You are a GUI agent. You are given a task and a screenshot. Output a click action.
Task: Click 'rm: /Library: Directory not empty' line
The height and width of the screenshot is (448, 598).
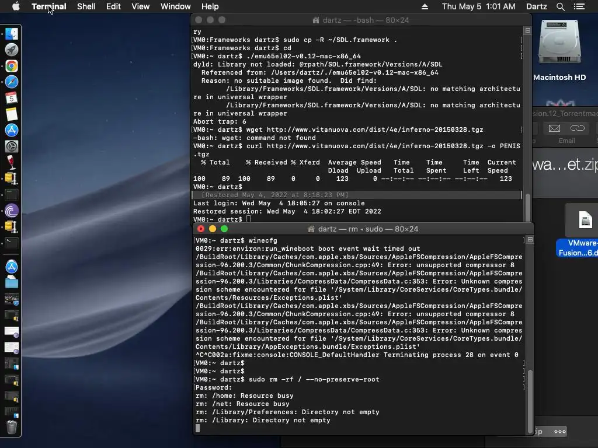coord(263,420)
